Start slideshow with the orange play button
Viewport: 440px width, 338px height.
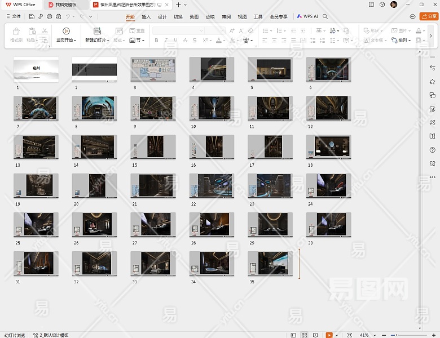click(329, 335)
